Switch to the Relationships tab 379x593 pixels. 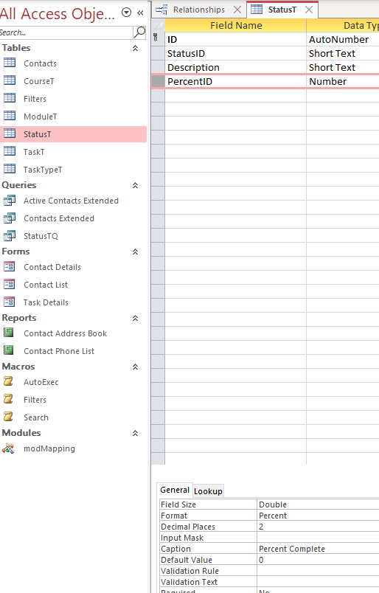tap(198, 10)
